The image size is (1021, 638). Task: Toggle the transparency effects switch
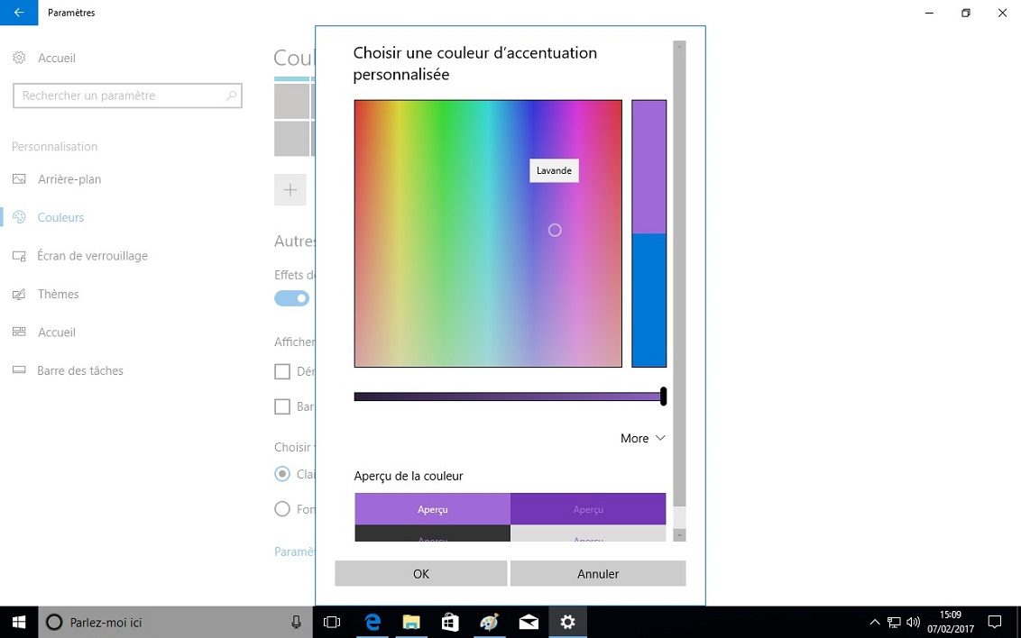(x=291, y=298)
